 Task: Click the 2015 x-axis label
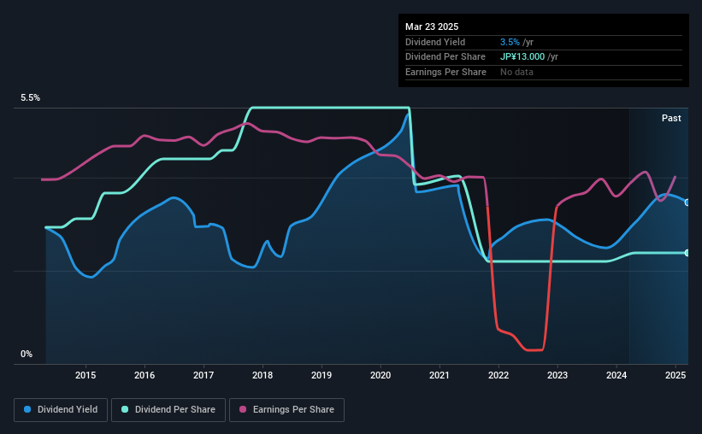pos(86,375)
